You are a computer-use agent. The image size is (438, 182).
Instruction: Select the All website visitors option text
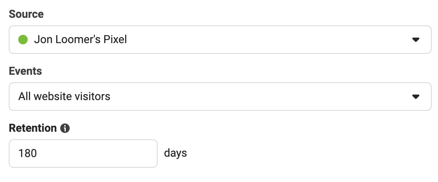coord(64,97)
